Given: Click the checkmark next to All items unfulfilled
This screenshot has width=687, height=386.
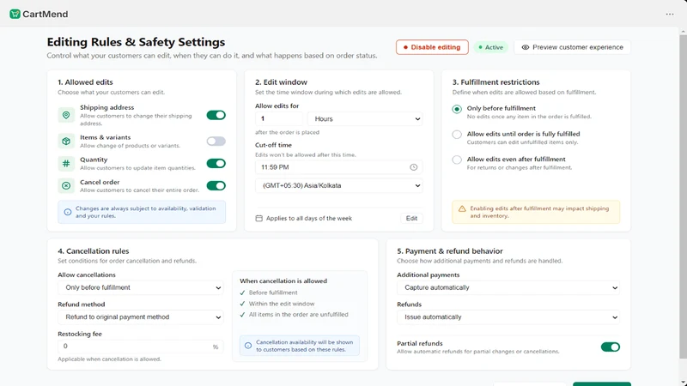Looking at the screenshot, I should coord(242,315).
